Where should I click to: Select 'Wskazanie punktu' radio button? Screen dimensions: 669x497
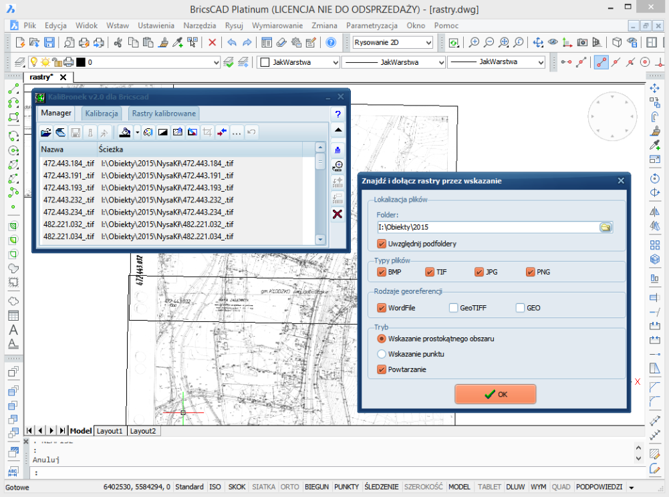coord(382,354)
